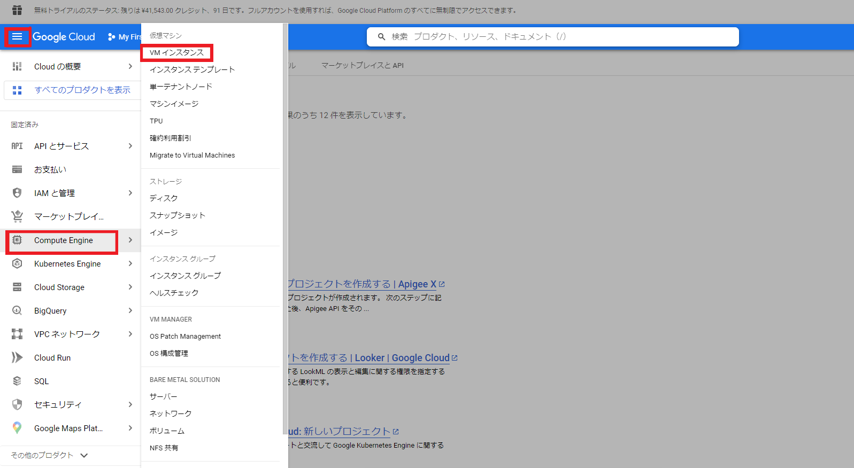Click the search magnifier icon

[x=381, y=37]
